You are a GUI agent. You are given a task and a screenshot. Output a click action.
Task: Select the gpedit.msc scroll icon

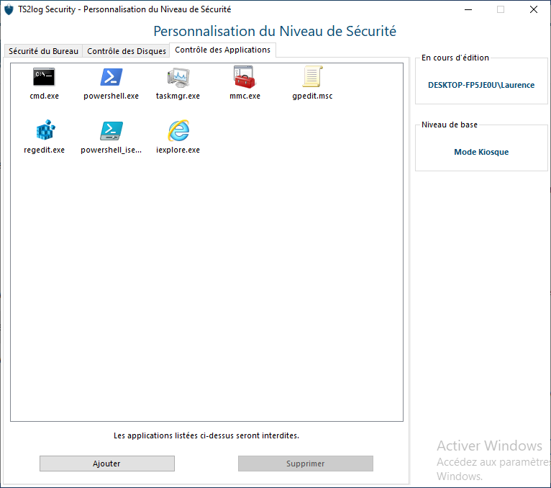[312, 76]
